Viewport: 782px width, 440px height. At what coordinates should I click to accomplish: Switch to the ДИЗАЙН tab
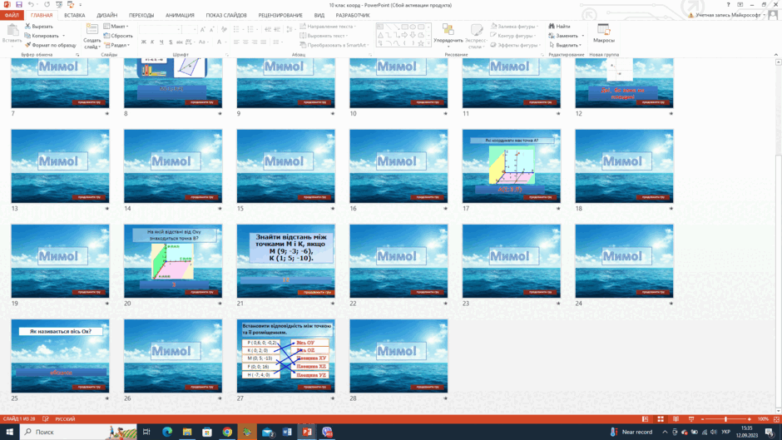click(106, 16)
